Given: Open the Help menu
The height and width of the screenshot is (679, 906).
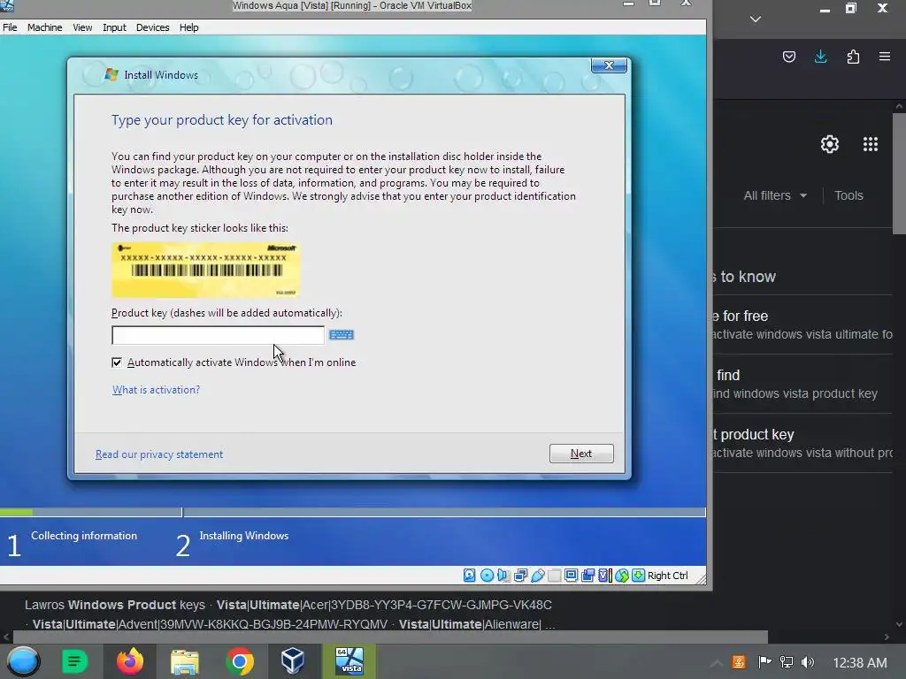Looking at the screenshot, I should (x=188, y=27).
